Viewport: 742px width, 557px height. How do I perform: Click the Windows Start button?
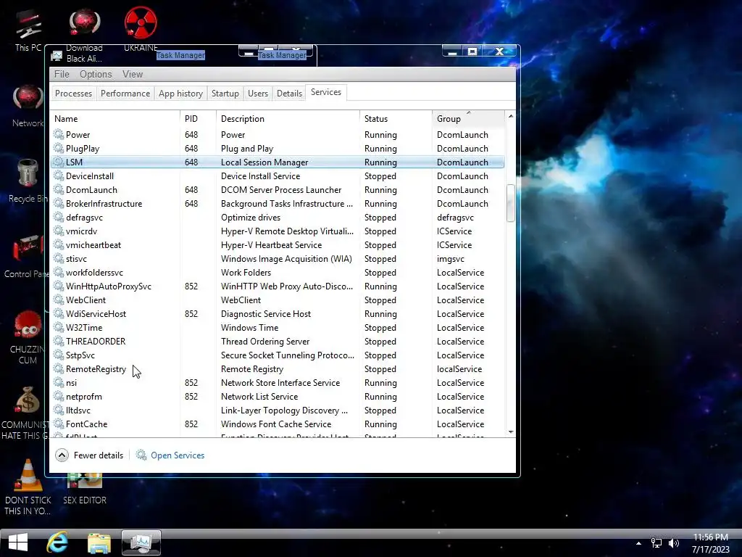pos(18,542)
